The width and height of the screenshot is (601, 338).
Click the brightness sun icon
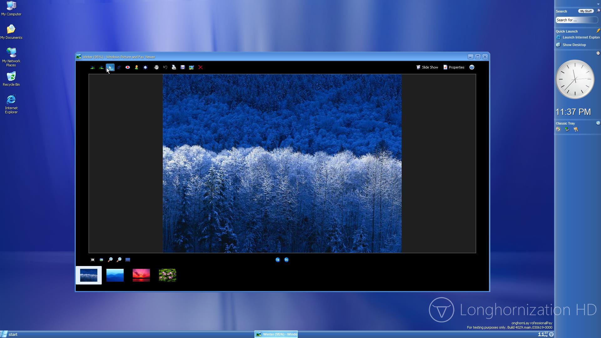click(145, 67)
